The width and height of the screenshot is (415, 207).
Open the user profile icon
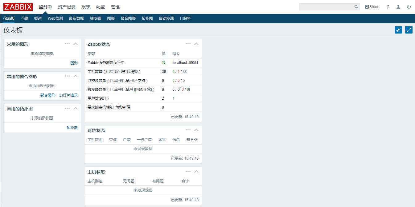pos(398,7)
